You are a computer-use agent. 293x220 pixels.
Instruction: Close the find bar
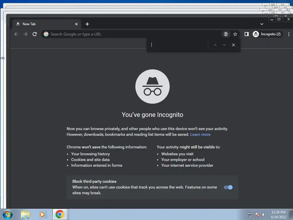click(233, 45)
